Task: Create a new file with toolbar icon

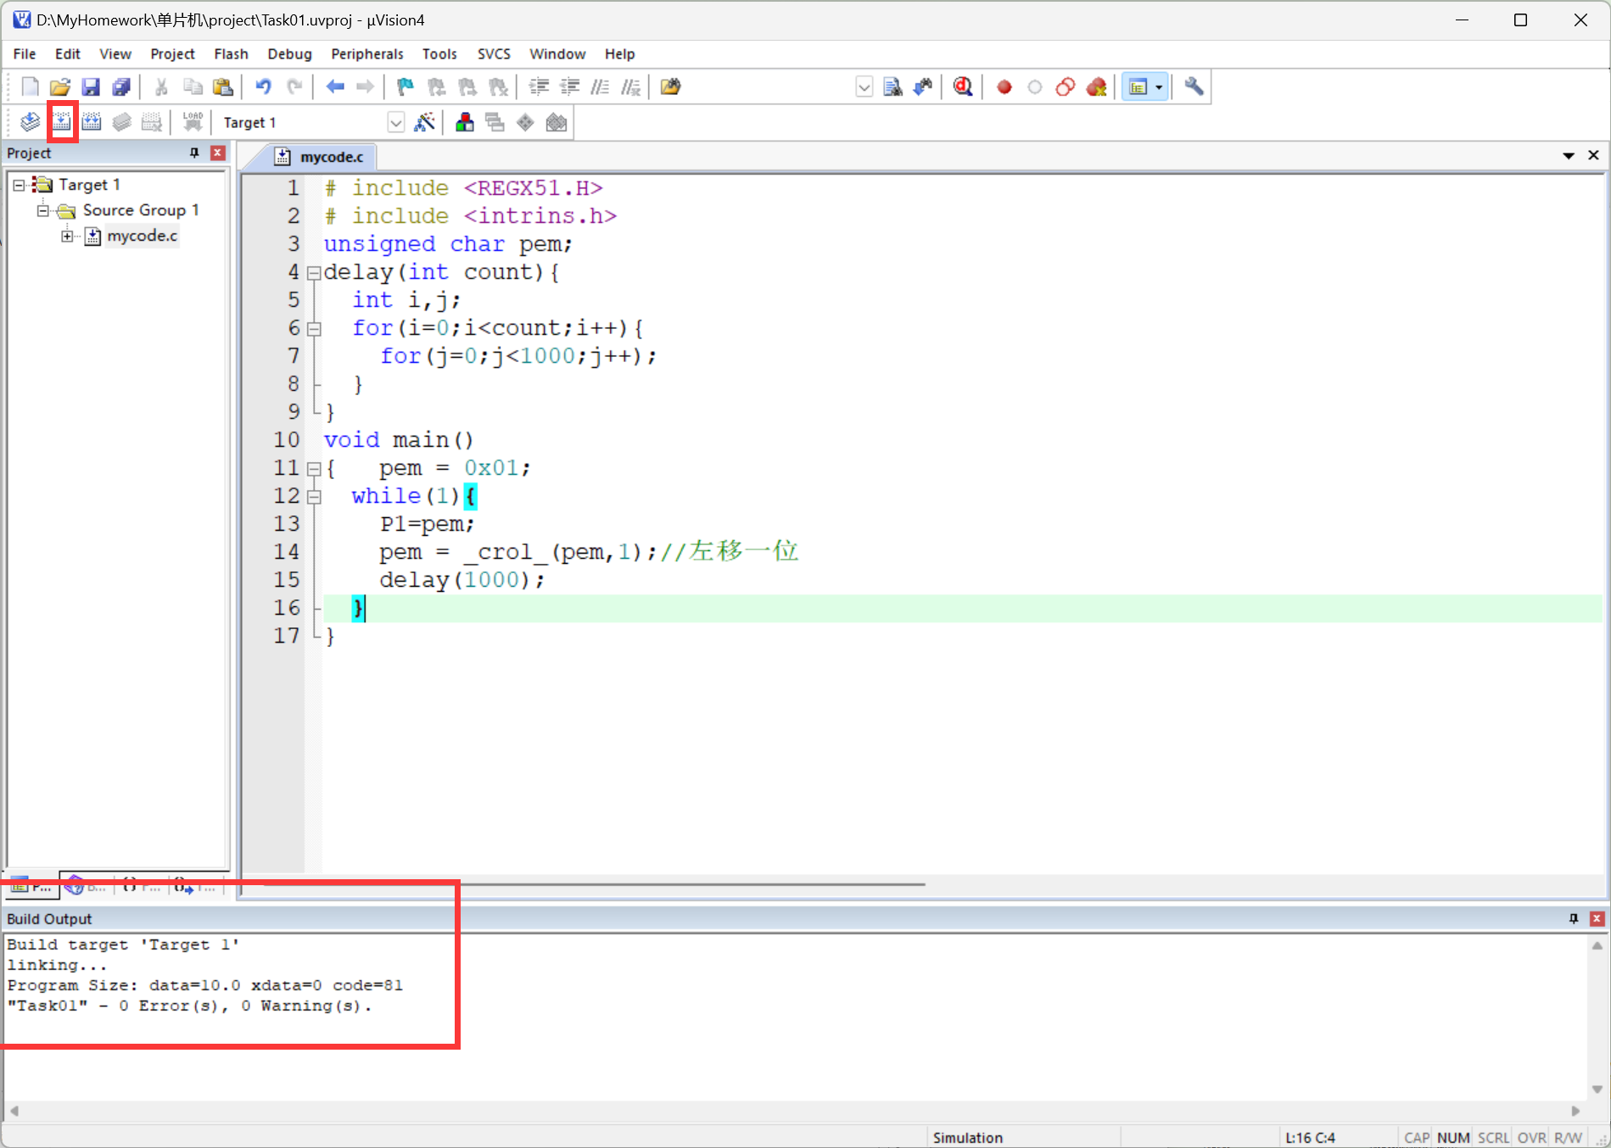Action: click(30, 86)
